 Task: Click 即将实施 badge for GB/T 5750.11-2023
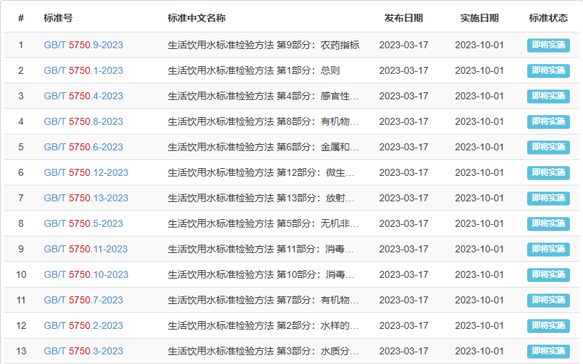click(x=549, y=249)
